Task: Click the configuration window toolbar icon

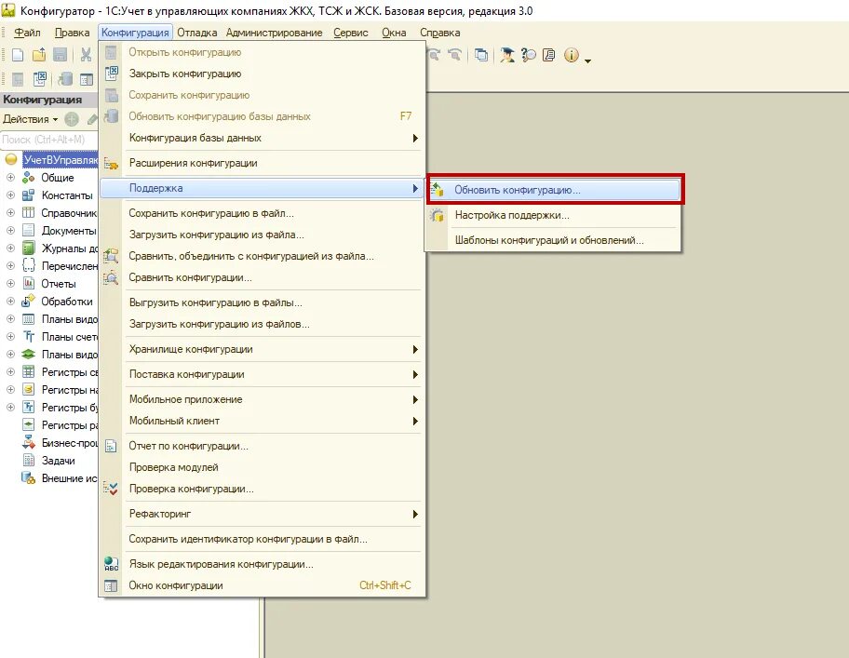Action: [87, 79]
